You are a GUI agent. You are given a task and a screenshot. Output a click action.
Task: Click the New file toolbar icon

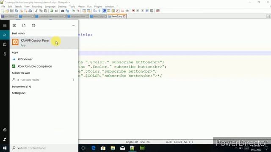tap(3, 11)
